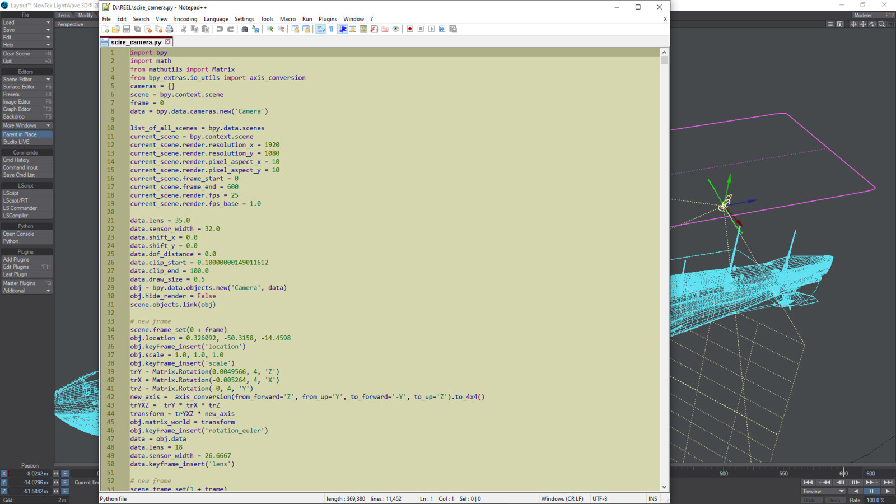Open the Help dropdown in LightWave
896x504 pixels.
(x=26, y=45)
